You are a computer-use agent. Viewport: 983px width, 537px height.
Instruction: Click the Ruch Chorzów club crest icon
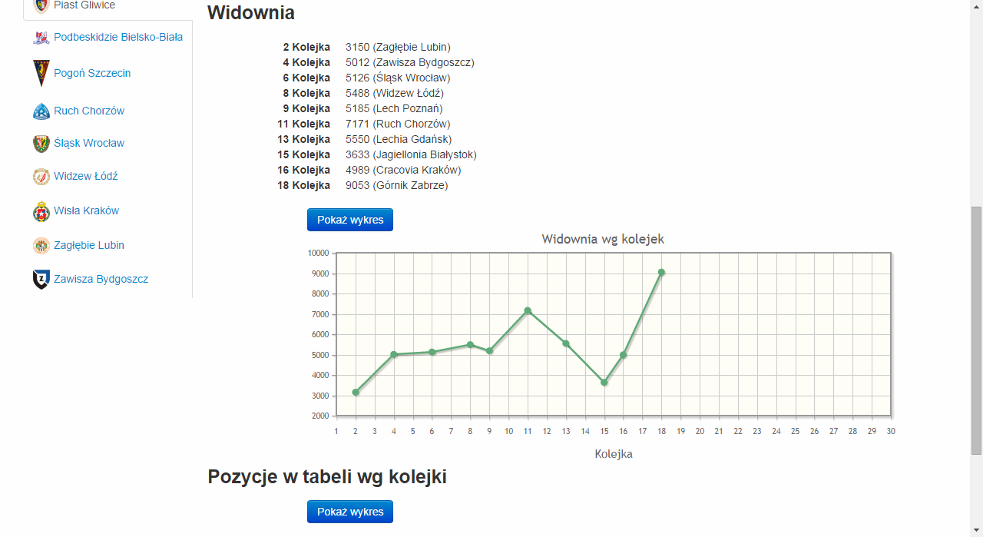tap(41, 111)
